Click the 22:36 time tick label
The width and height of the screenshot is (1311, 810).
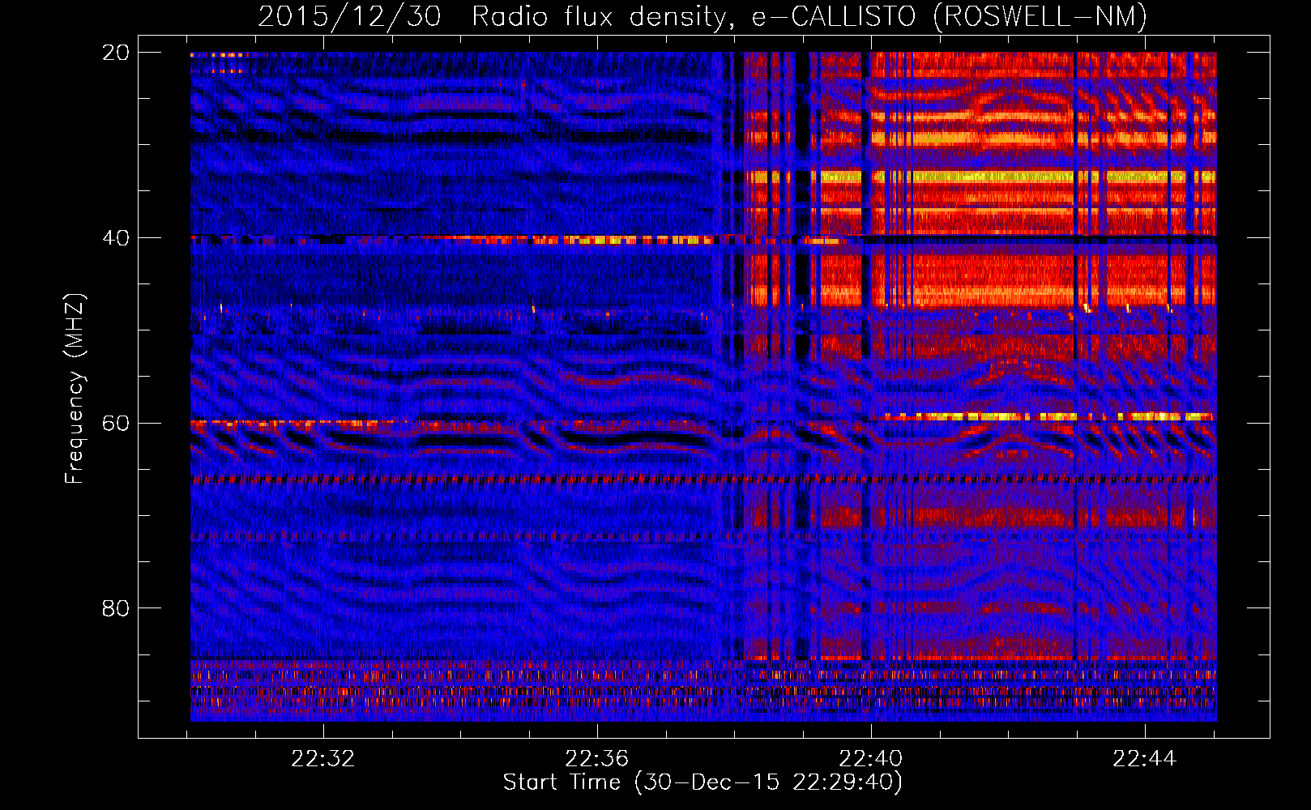tap(597, 759)
